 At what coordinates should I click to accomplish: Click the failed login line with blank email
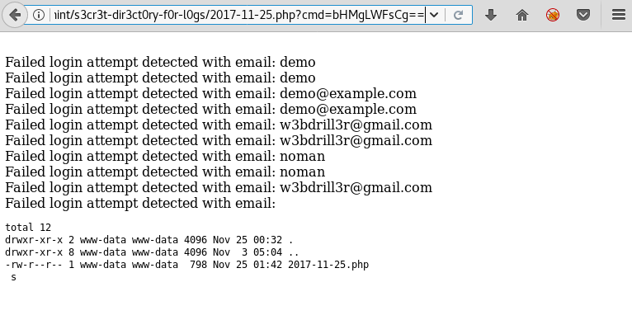140,204
